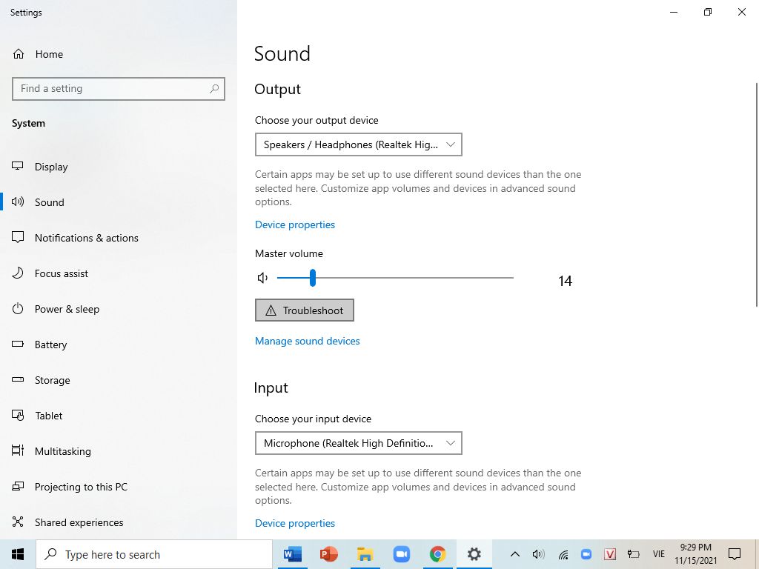Click the Find a setting search box
Viewport: 759px width, 569px height.
(118, 89)
